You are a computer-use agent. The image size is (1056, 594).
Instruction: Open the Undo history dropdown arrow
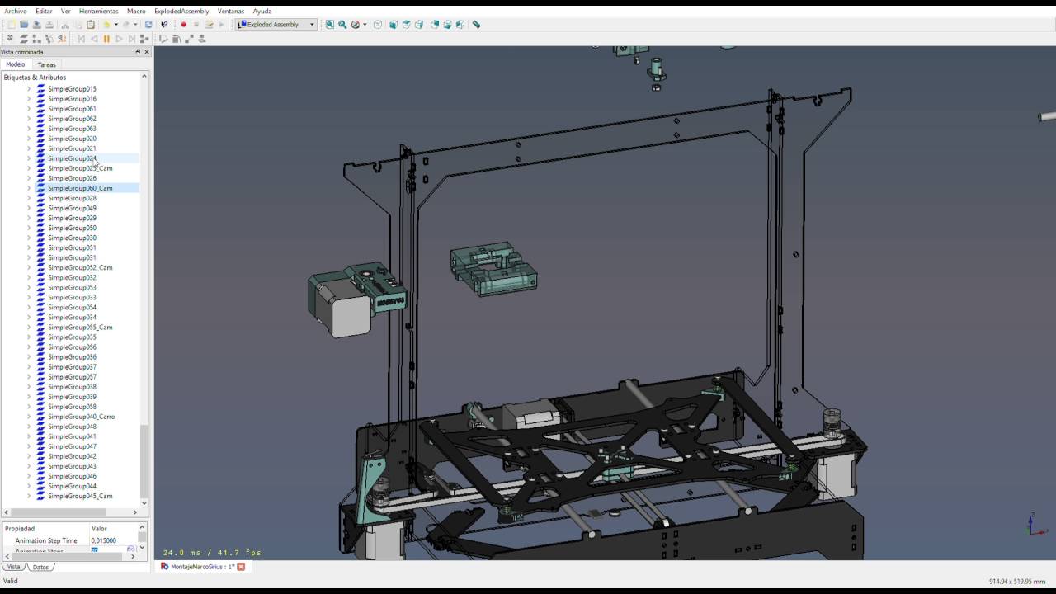point(115,25)
